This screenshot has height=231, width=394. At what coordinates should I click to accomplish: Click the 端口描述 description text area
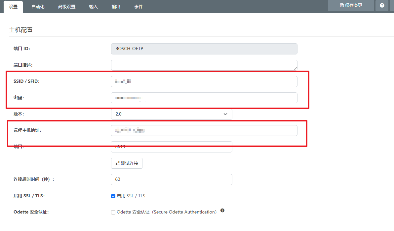204,65
